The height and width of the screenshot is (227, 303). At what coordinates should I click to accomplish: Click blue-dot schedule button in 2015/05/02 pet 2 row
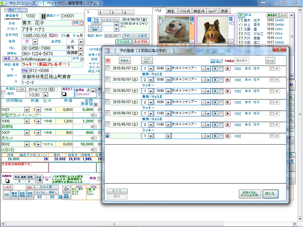[215, 125]
